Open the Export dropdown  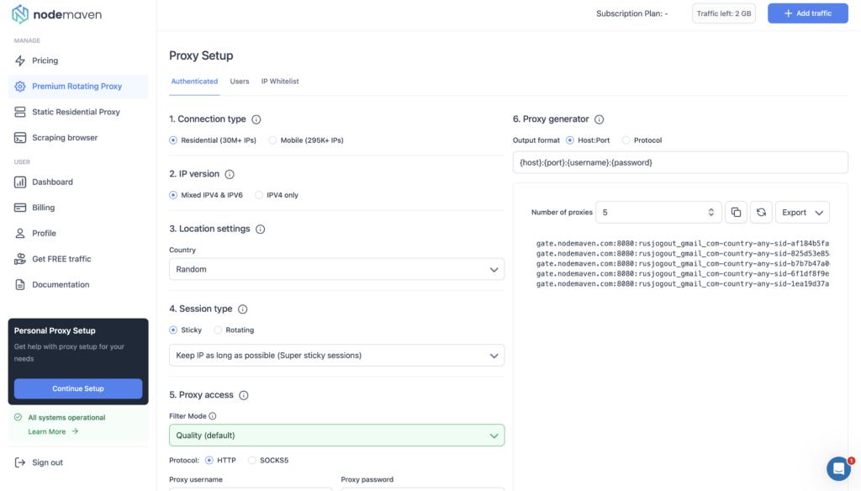(x=802, y=213)
